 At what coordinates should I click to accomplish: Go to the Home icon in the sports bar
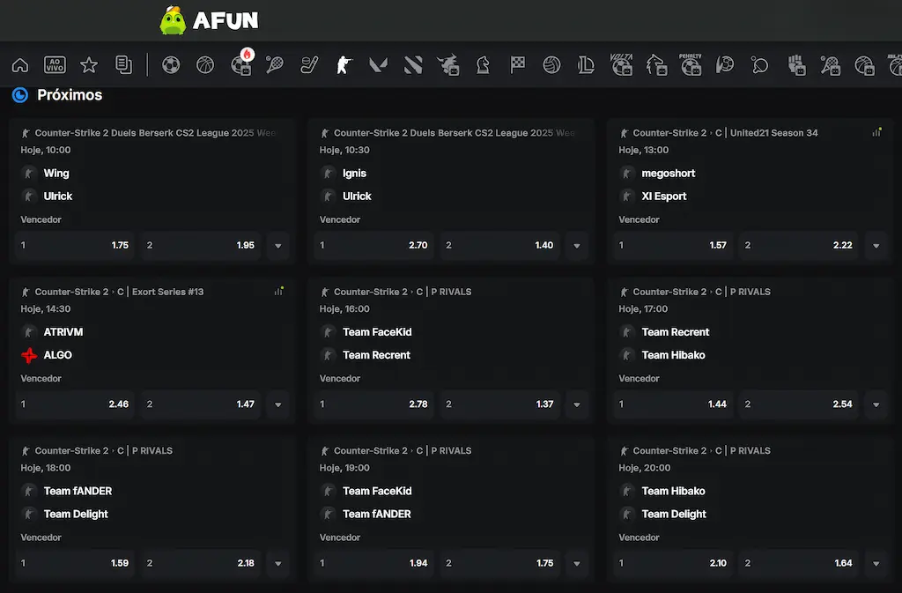click(x=20, y=65)
